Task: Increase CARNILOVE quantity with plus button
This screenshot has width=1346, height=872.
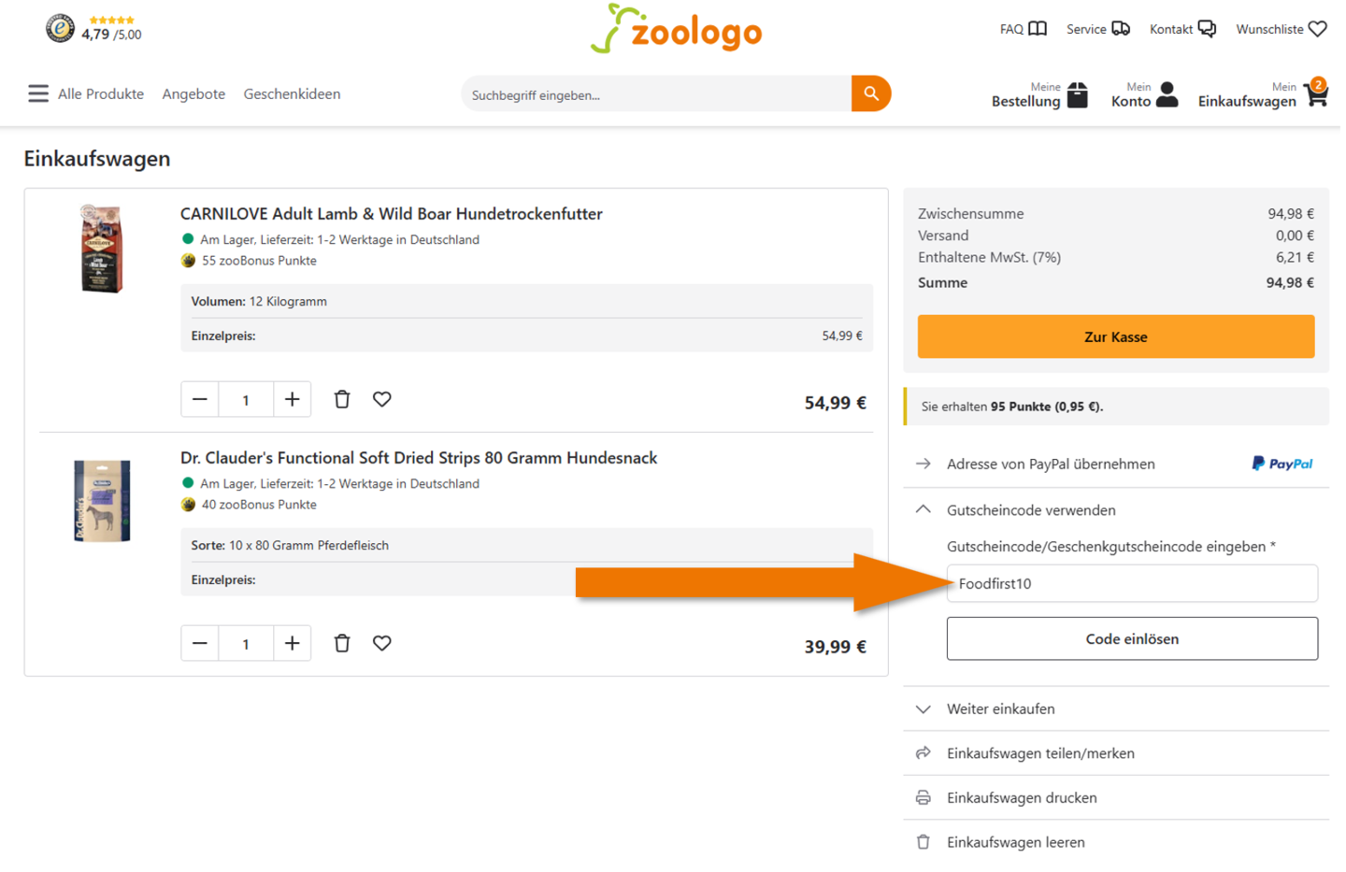Action: [292, 399]
